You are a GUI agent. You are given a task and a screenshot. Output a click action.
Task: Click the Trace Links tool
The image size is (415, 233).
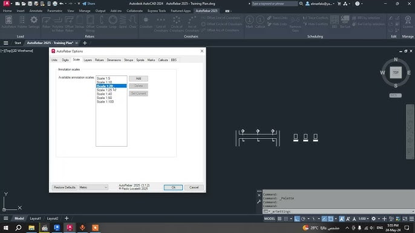pyautogui.click(x=277, y=18)
